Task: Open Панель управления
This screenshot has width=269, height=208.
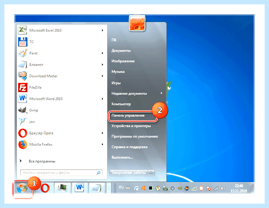Action: tap(128, 115)
